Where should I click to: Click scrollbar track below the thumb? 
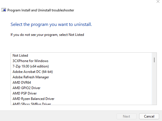[154, 83]
